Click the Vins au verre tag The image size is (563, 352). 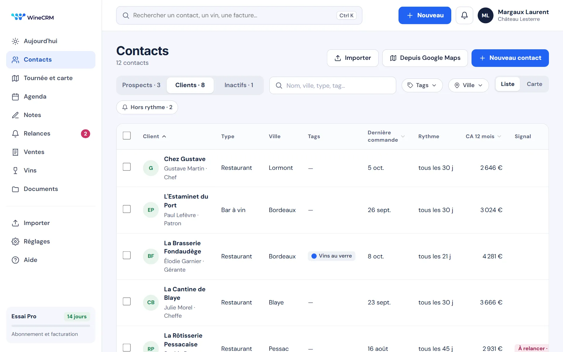(x=331, y=256)
